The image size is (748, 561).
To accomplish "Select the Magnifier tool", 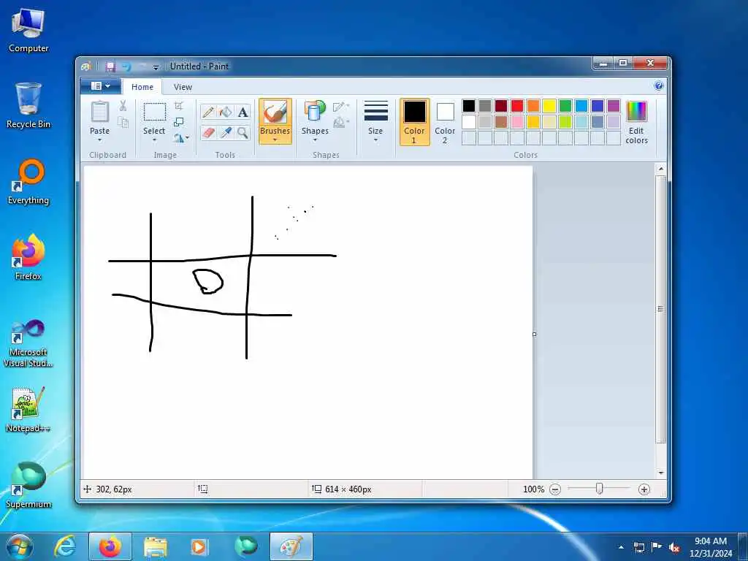I will [x=243, y=132].
